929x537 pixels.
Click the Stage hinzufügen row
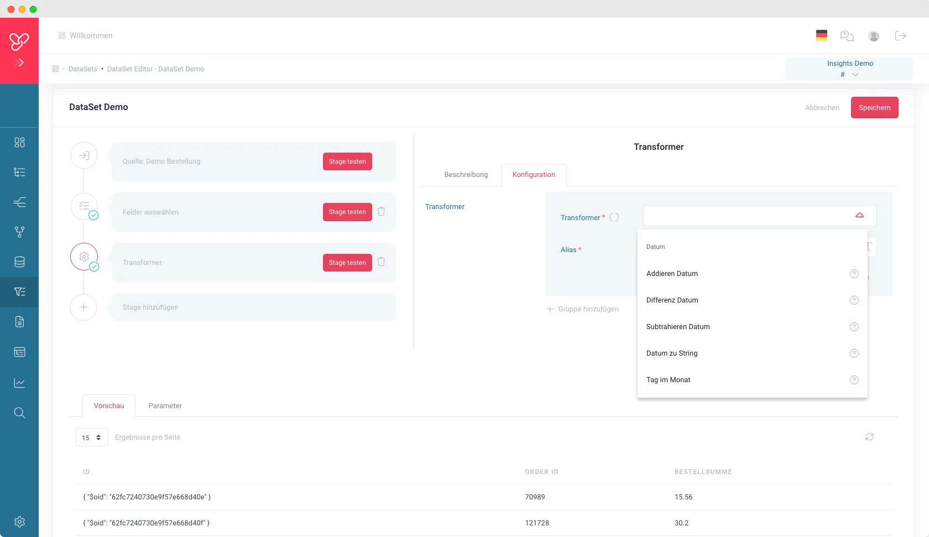254,307
